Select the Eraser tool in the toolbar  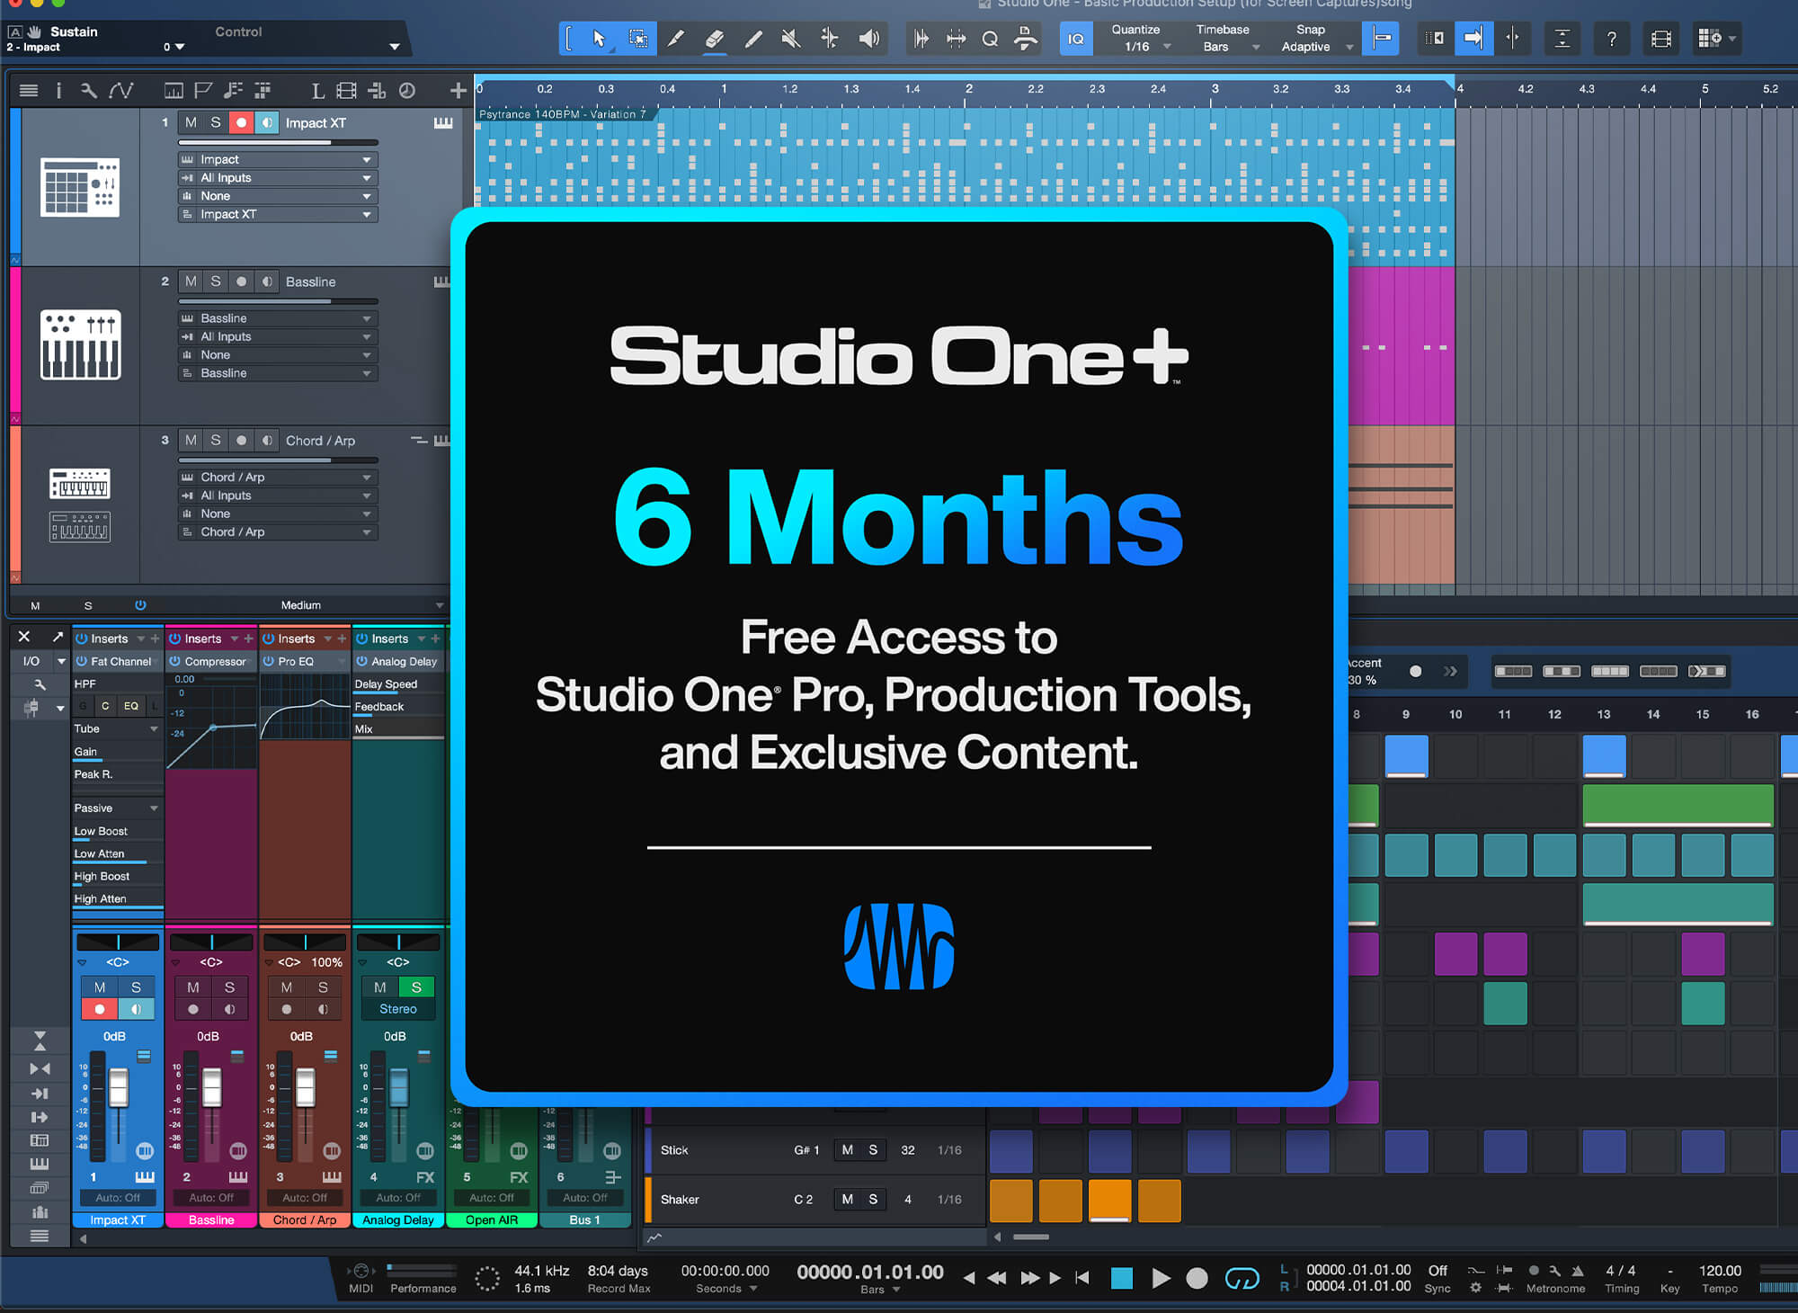point(715,38)
